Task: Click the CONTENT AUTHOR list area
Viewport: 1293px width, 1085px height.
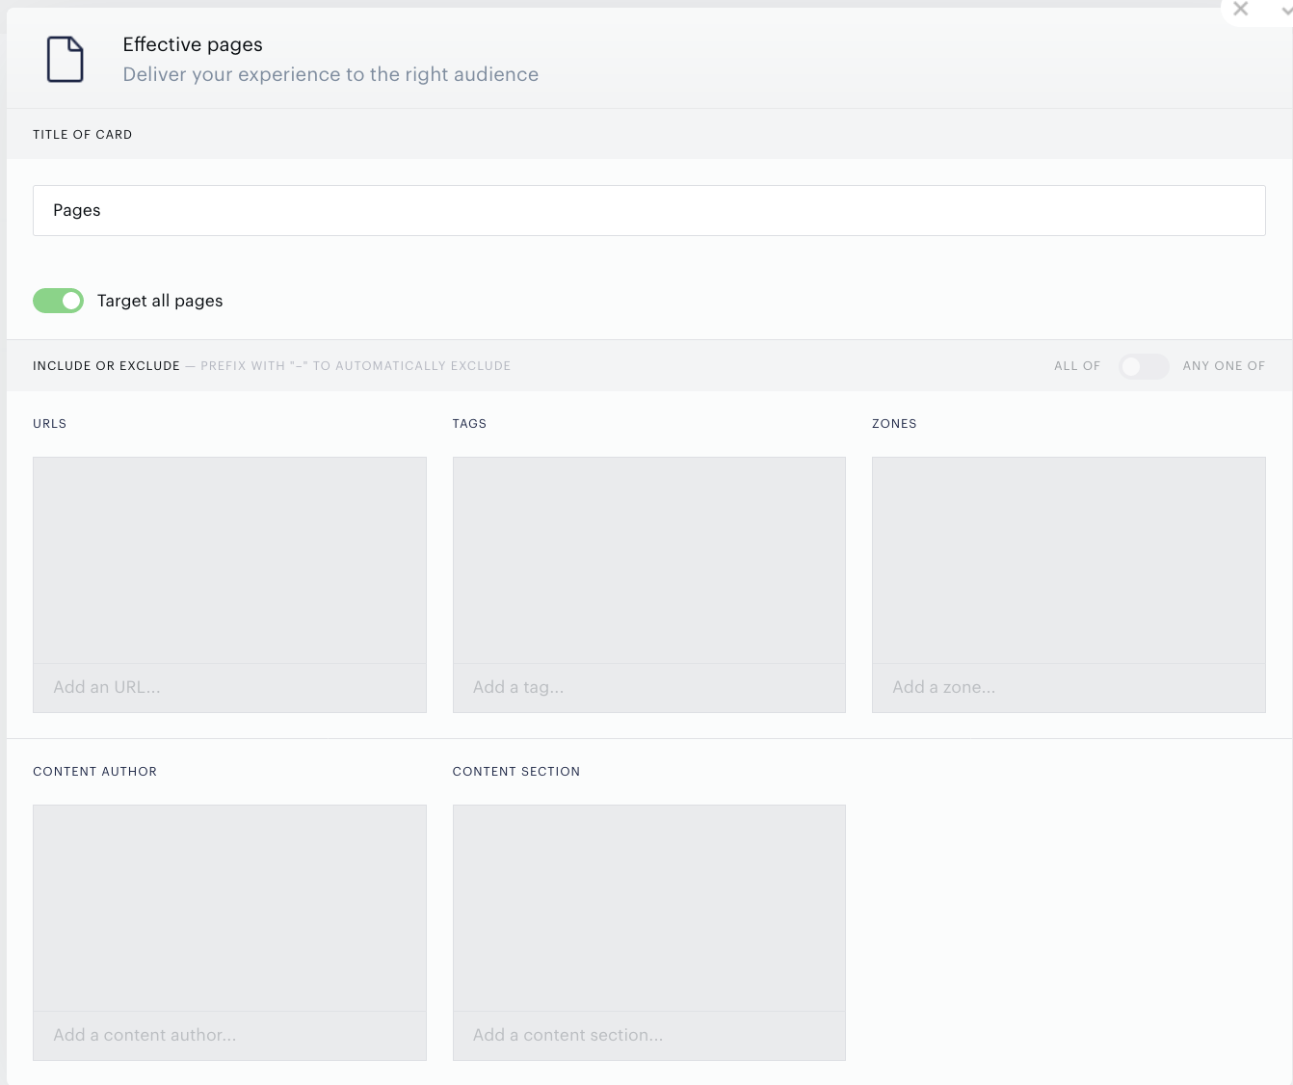Action: point(229,908)
